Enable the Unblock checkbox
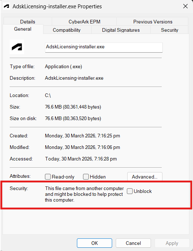This screenshot has height=251, width=193. (x=130, y=191)
